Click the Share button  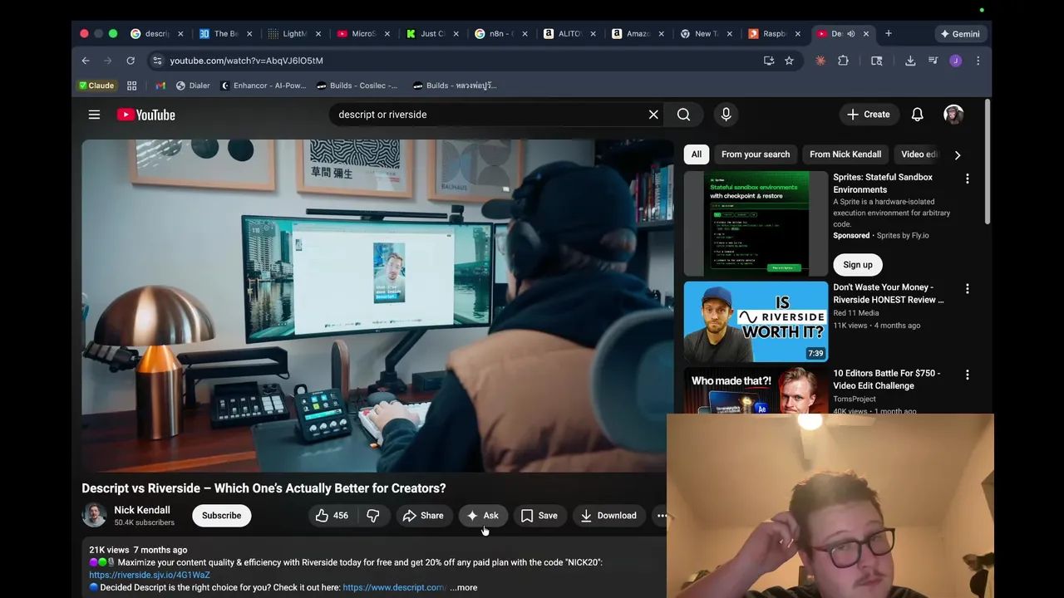click(x=423, y=516)
